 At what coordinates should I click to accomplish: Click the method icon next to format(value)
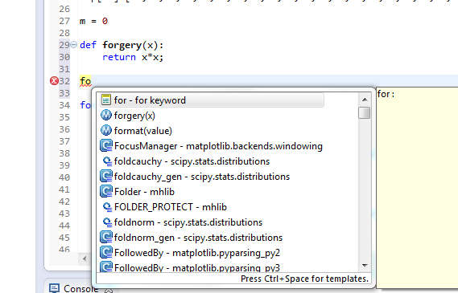click(x=106, y=130)
